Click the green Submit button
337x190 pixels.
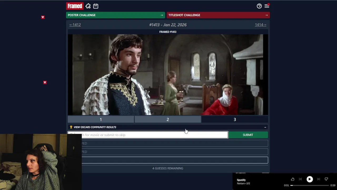point(248,135)
